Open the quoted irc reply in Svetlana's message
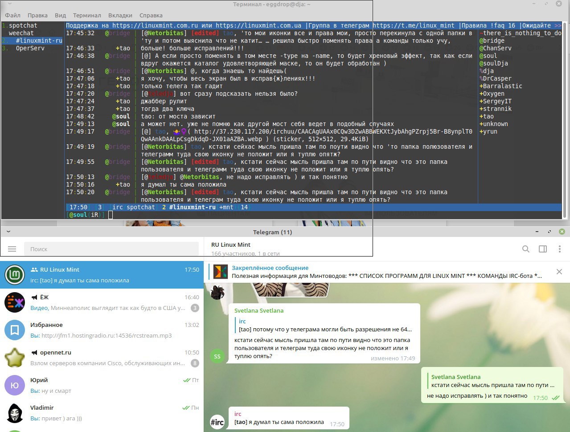Image resolution: width=570 pixels, height=432 pixels. click(323, 326)
